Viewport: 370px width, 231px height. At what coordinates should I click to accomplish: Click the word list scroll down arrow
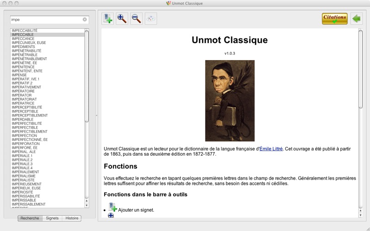86,205
